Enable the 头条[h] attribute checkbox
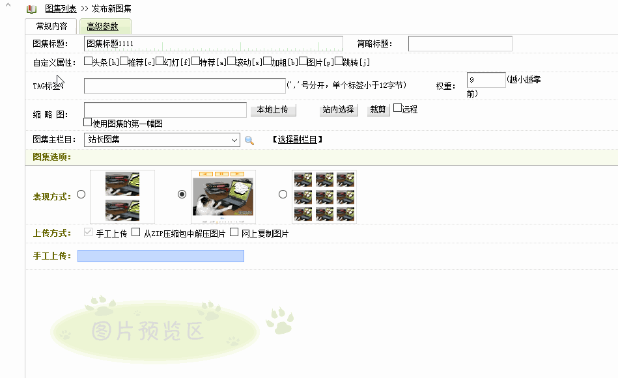618x378 pixels. point(88,62)
